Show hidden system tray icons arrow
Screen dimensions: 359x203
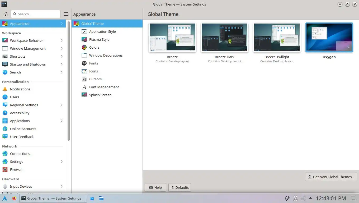coord(310,198)
